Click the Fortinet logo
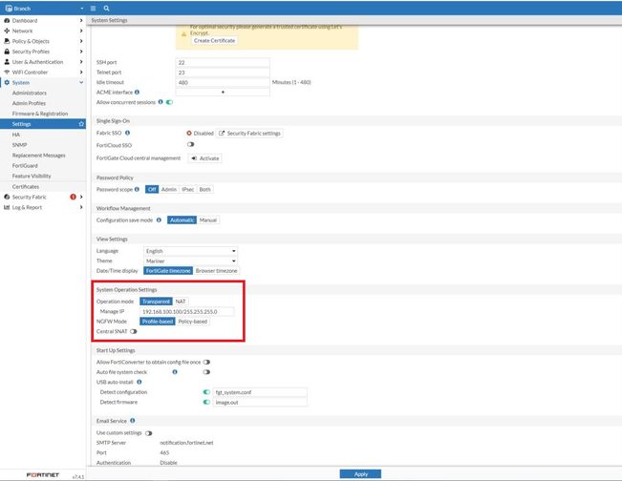 click(x=42, y=474)
